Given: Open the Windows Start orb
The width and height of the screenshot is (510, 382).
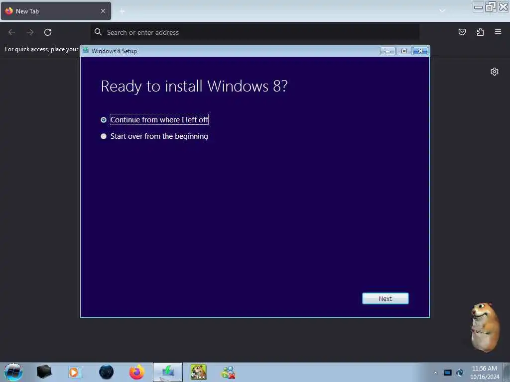Looking at the screenshot, I should [x=13, y=372].
